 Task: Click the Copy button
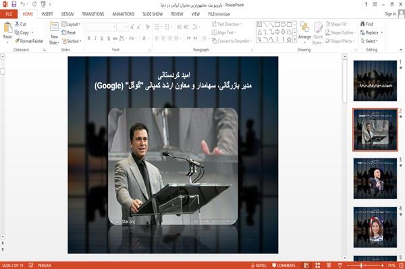[22, 32]
